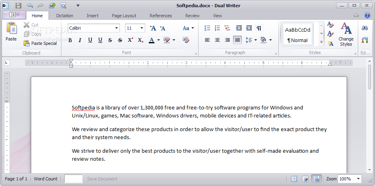Switch to the Review tab
Screen dimensions: 375x186
click(x=192, y=16)
